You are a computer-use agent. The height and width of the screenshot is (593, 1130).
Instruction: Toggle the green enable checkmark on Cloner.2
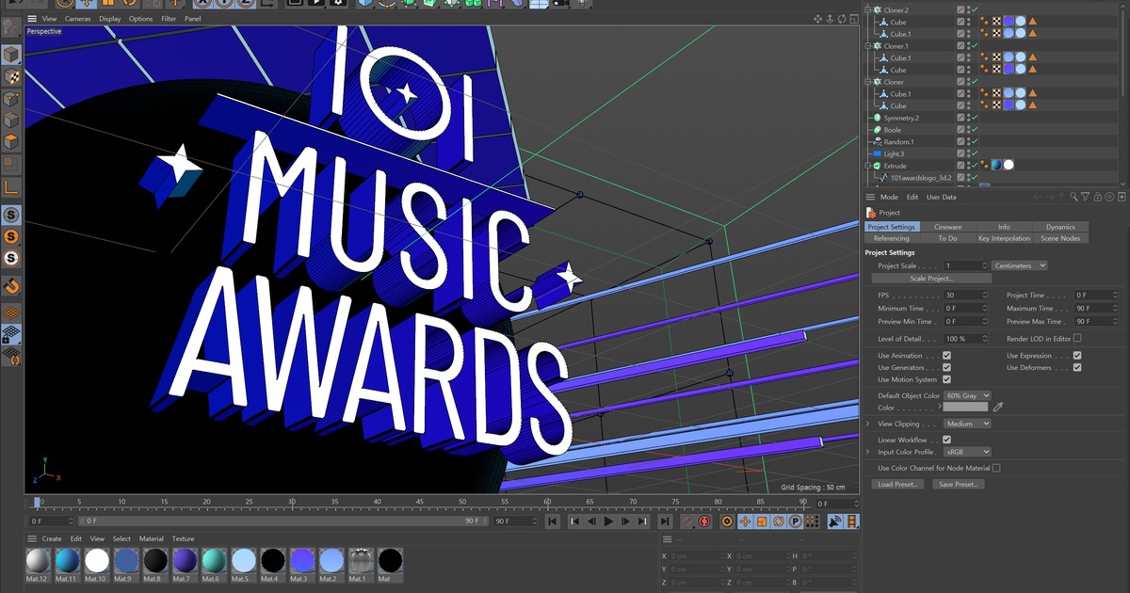coord(973,9)
